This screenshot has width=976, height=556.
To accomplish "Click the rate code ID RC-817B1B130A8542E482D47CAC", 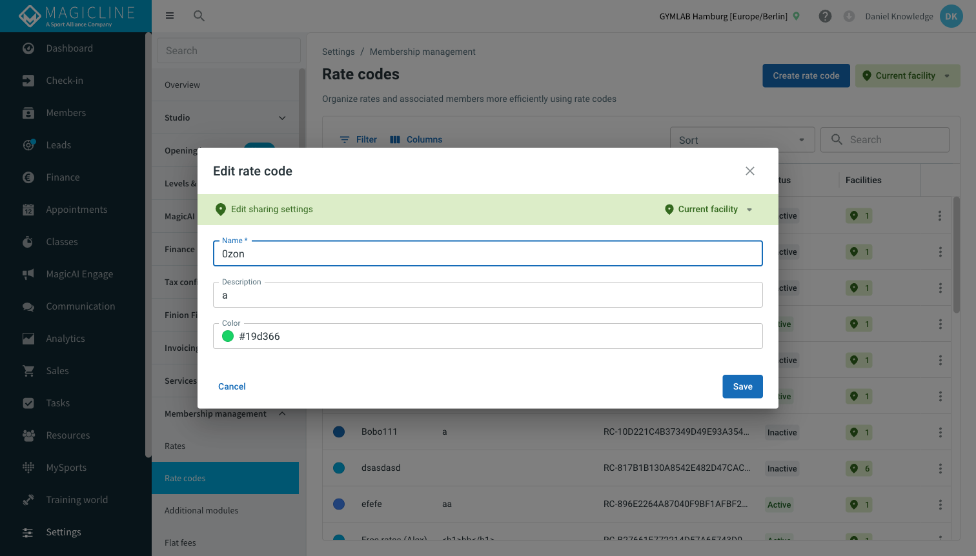I will [x=676, y=468].
